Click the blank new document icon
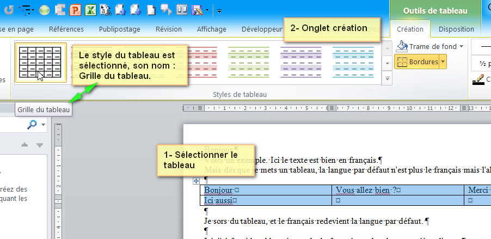This screenshot has width=491, height=239. 151,10
